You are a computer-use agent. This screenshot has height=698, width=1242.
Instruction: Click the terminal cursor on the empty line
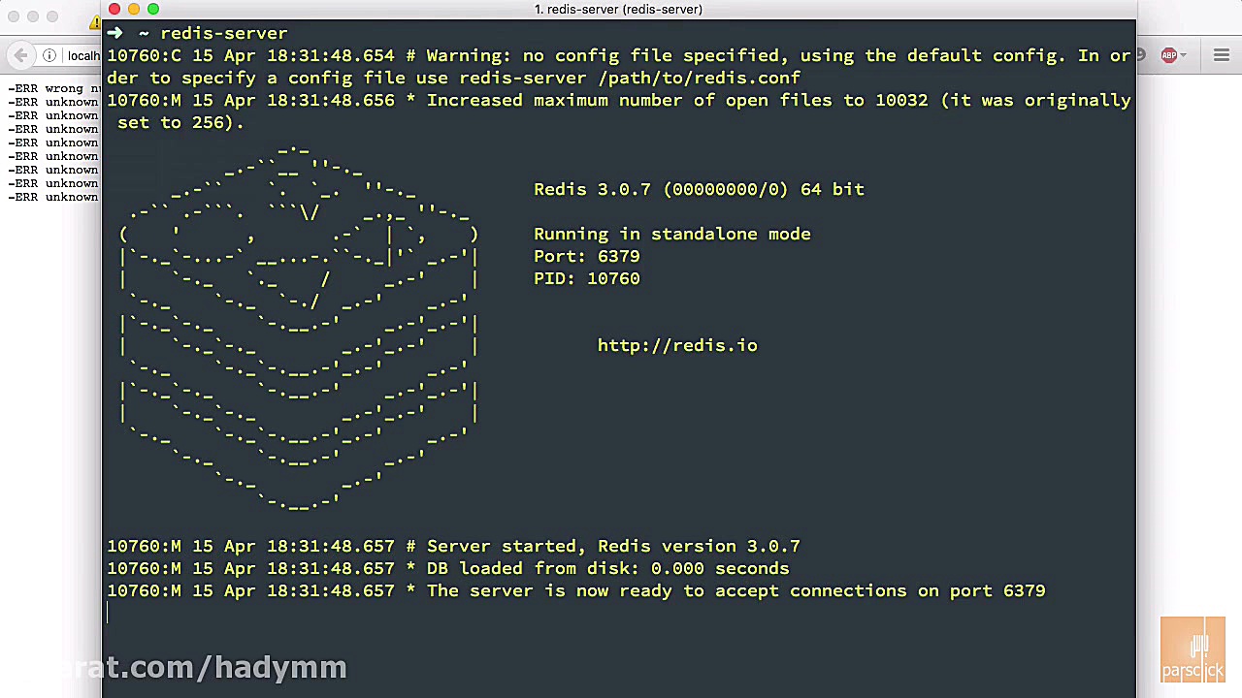click(x=109, y=613)
